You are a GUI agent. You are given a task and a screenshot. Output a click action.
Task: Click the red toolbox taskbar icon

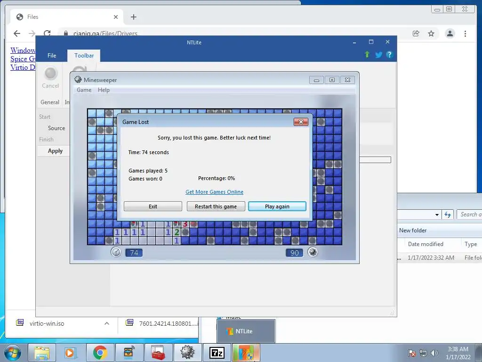tap(158, 353)
